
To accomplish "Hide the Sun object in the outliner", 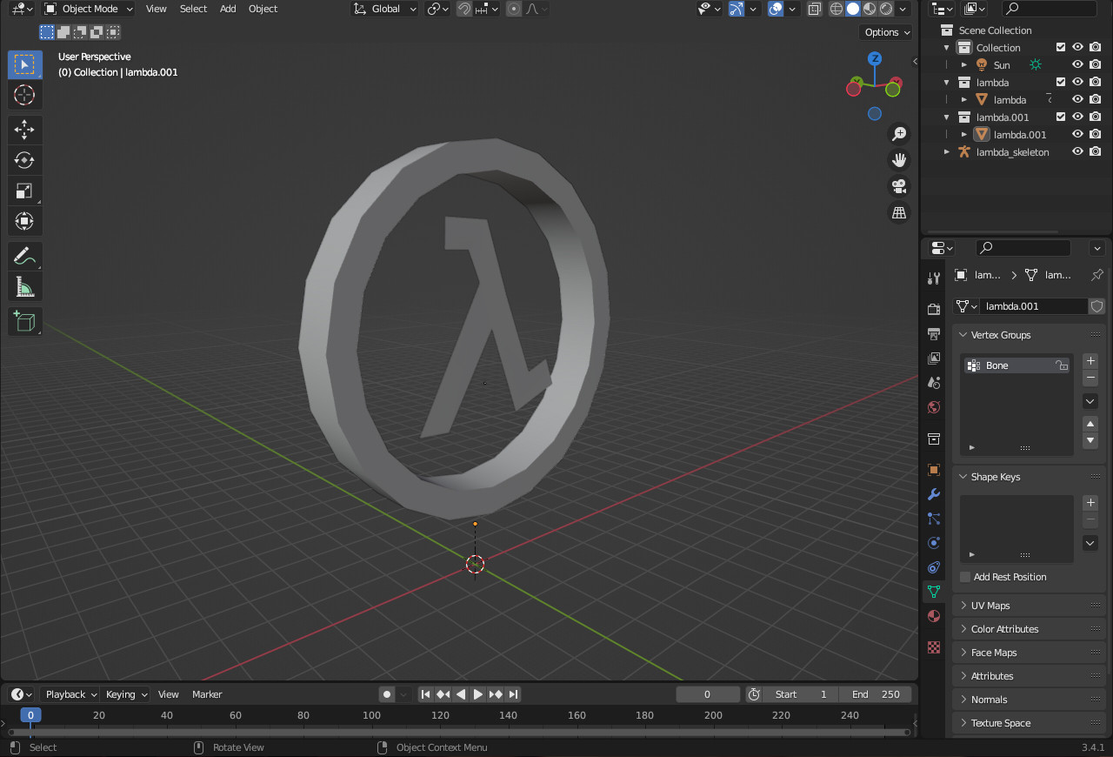I will click(x=1077, y=64).
